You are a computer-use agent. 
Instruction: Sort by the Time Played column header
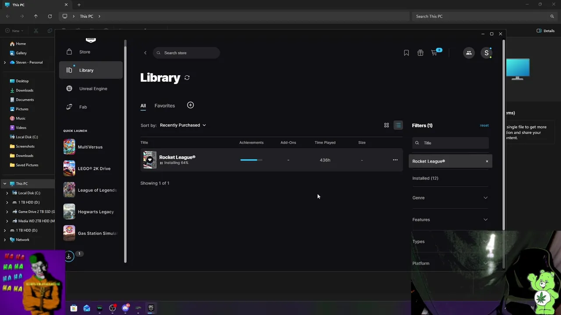[325, 143]
